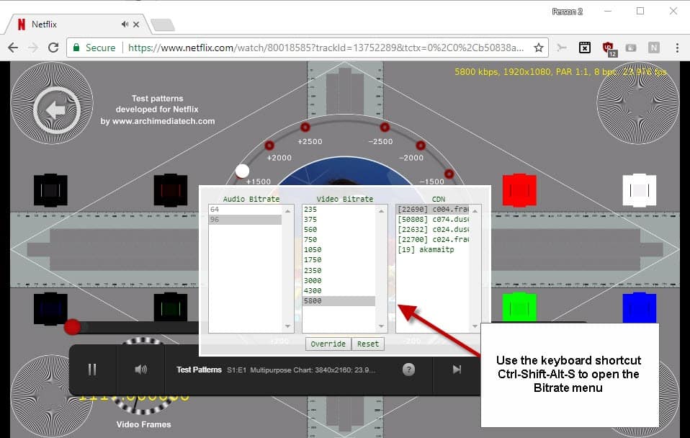Select video bitrate 3000
This screenshot has width=690, height=438.
[339, 281]
